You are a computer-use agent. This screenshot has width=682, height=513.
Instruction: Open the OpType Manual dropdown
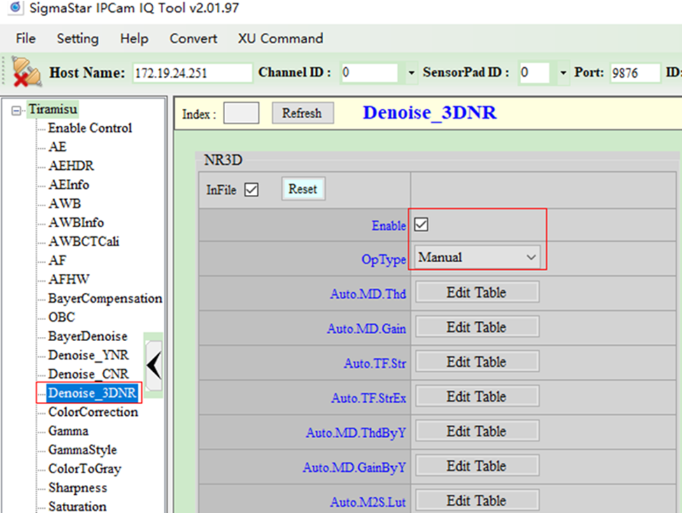pos(476,258)
